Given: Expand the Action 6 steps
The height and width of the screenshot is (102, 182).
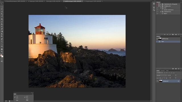Looking at the screenshot, I should (162, 14).
